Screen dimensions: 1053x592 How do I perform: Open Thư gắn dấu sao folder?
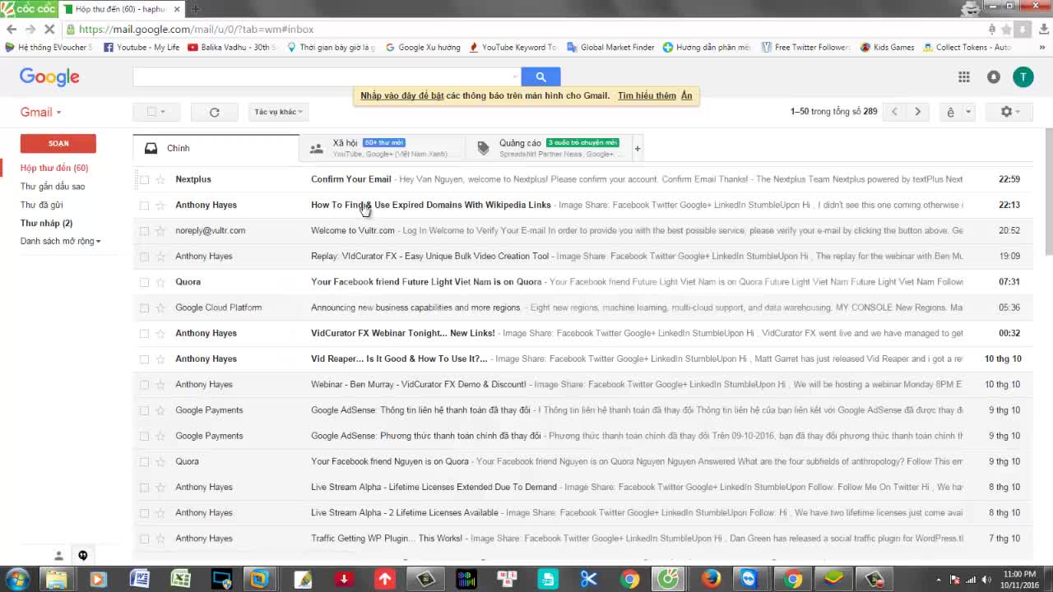[x=53, y=187]
